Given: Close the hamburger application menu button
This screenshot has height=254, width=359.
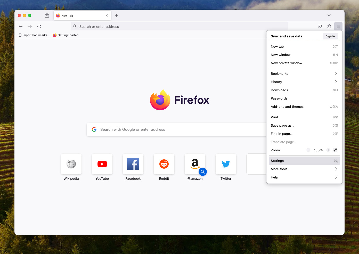Looking at the screenshot, I should (x=338, y=26).
